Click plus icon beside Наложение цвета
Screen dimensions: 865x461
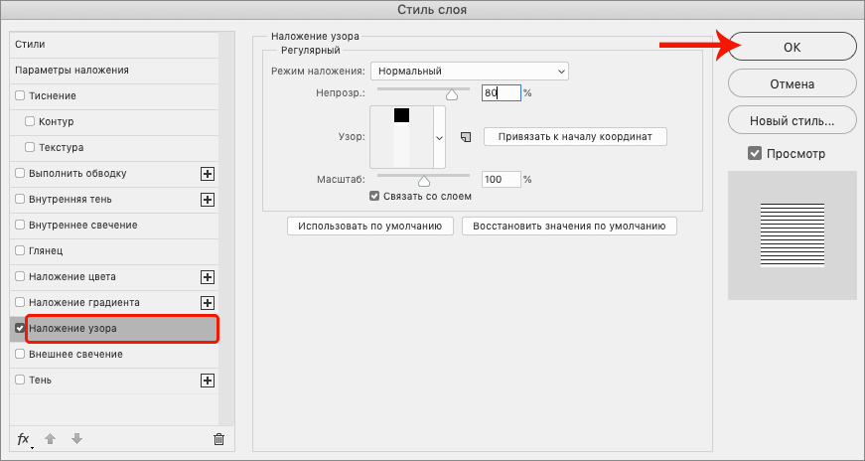tap(208, 277)
